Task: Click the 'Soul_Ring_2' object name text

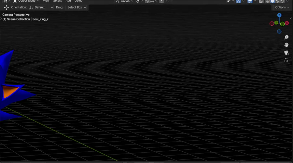Action: point(40,19)
